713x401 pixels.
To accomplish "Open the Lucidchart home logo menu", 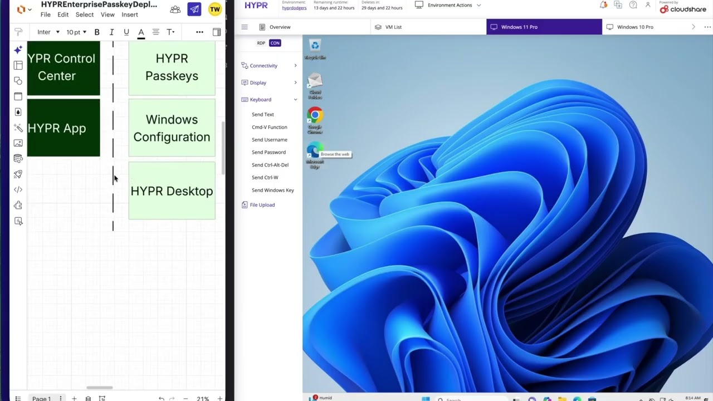I will click(x=24, y=9).
